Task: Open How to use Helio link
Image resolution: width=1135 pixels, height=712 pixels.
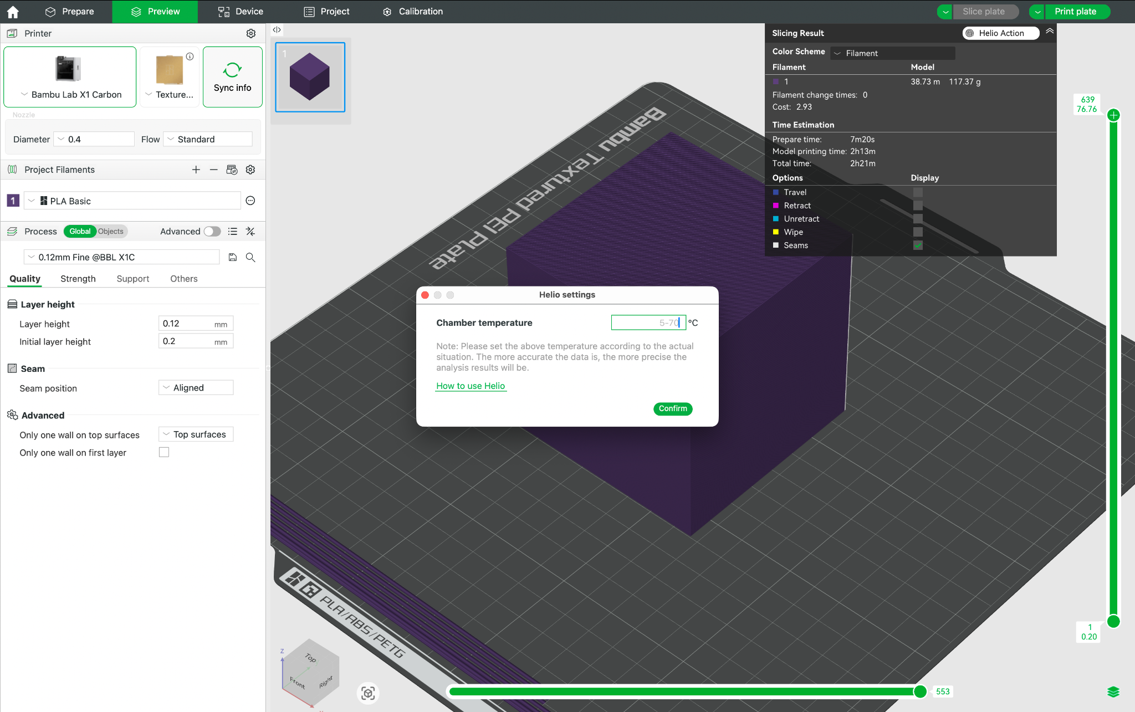Action: coord(471,386)
